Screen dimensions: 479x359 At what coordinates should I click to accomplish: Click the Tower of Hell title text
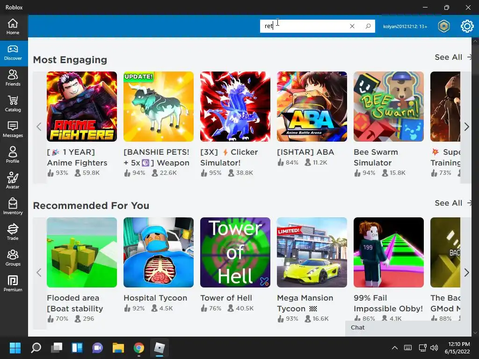[226, 298]
